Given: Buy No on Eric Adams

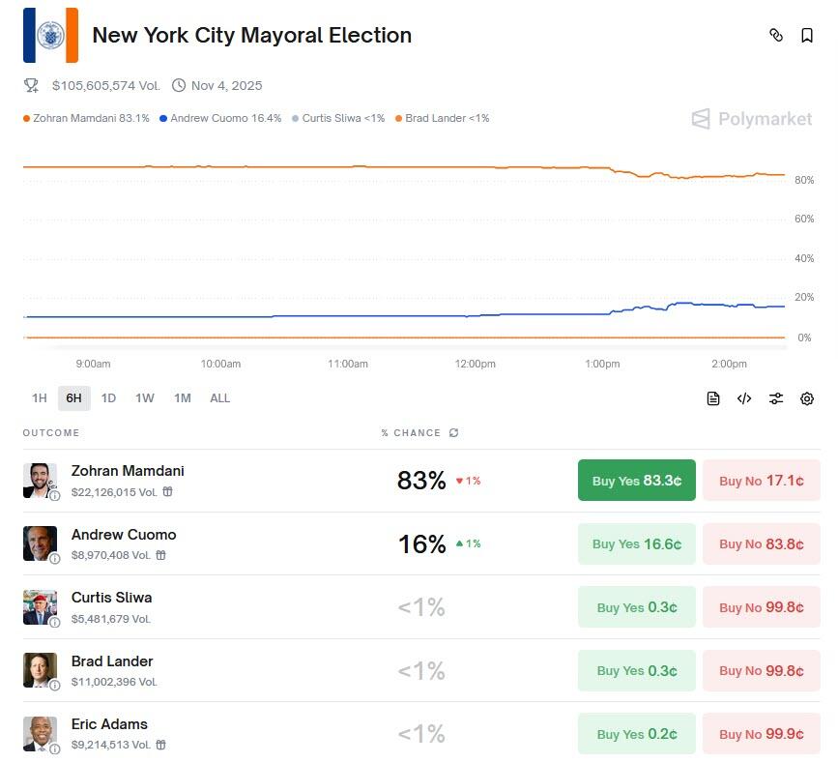Looking at the screenshot, I should [761, 734].
